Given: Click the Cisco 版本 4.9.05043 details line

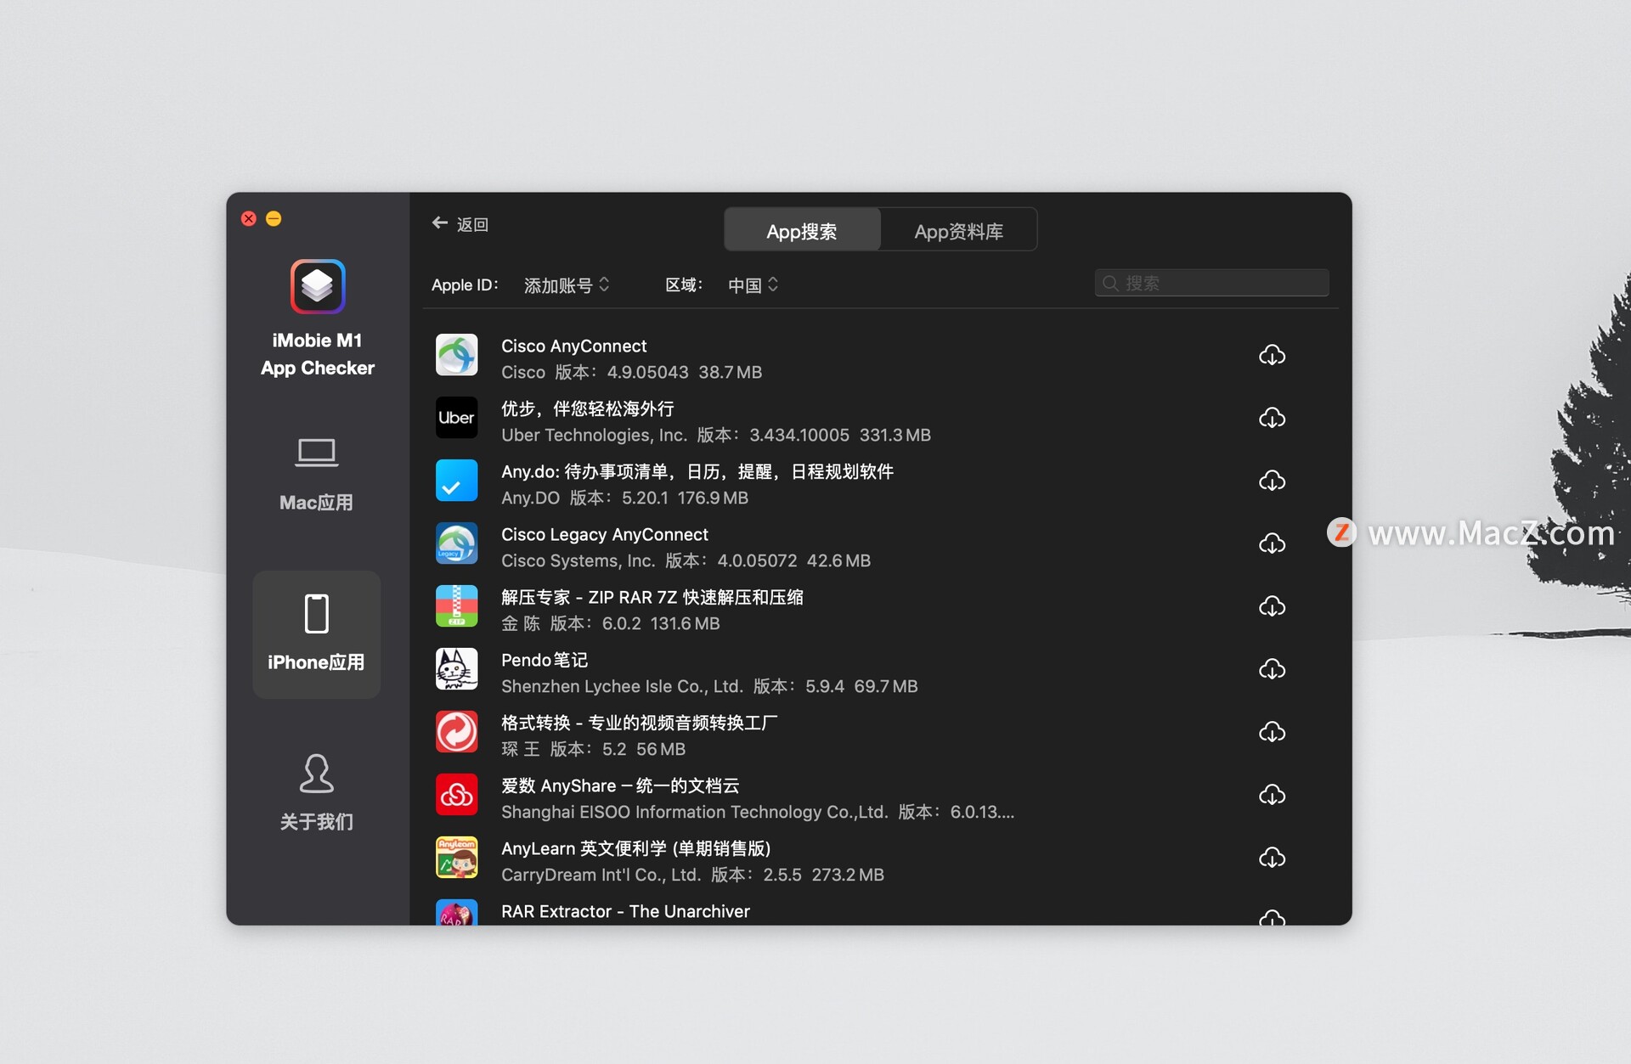Looking at the screenshot, I should click(631, 372).
